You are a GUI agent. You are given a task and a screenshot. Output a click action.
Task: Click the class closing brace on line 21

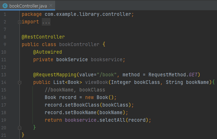tap(23, 135)
